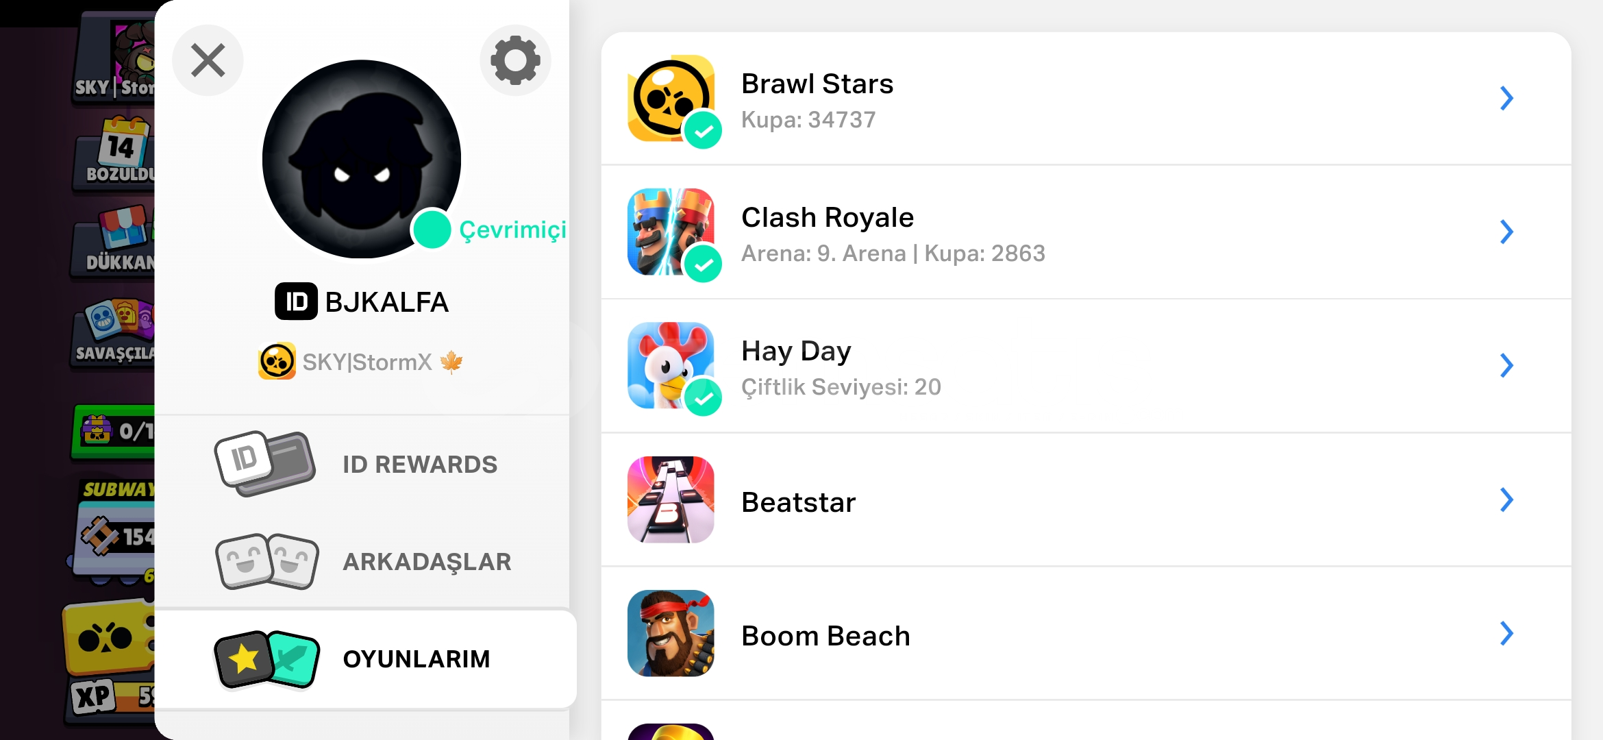
Task: Tap the Clash Royale game icon
Action: pos(671,232)
